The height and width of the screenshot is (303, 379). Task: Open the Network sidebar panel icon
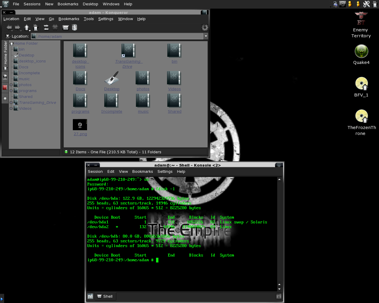5,77
